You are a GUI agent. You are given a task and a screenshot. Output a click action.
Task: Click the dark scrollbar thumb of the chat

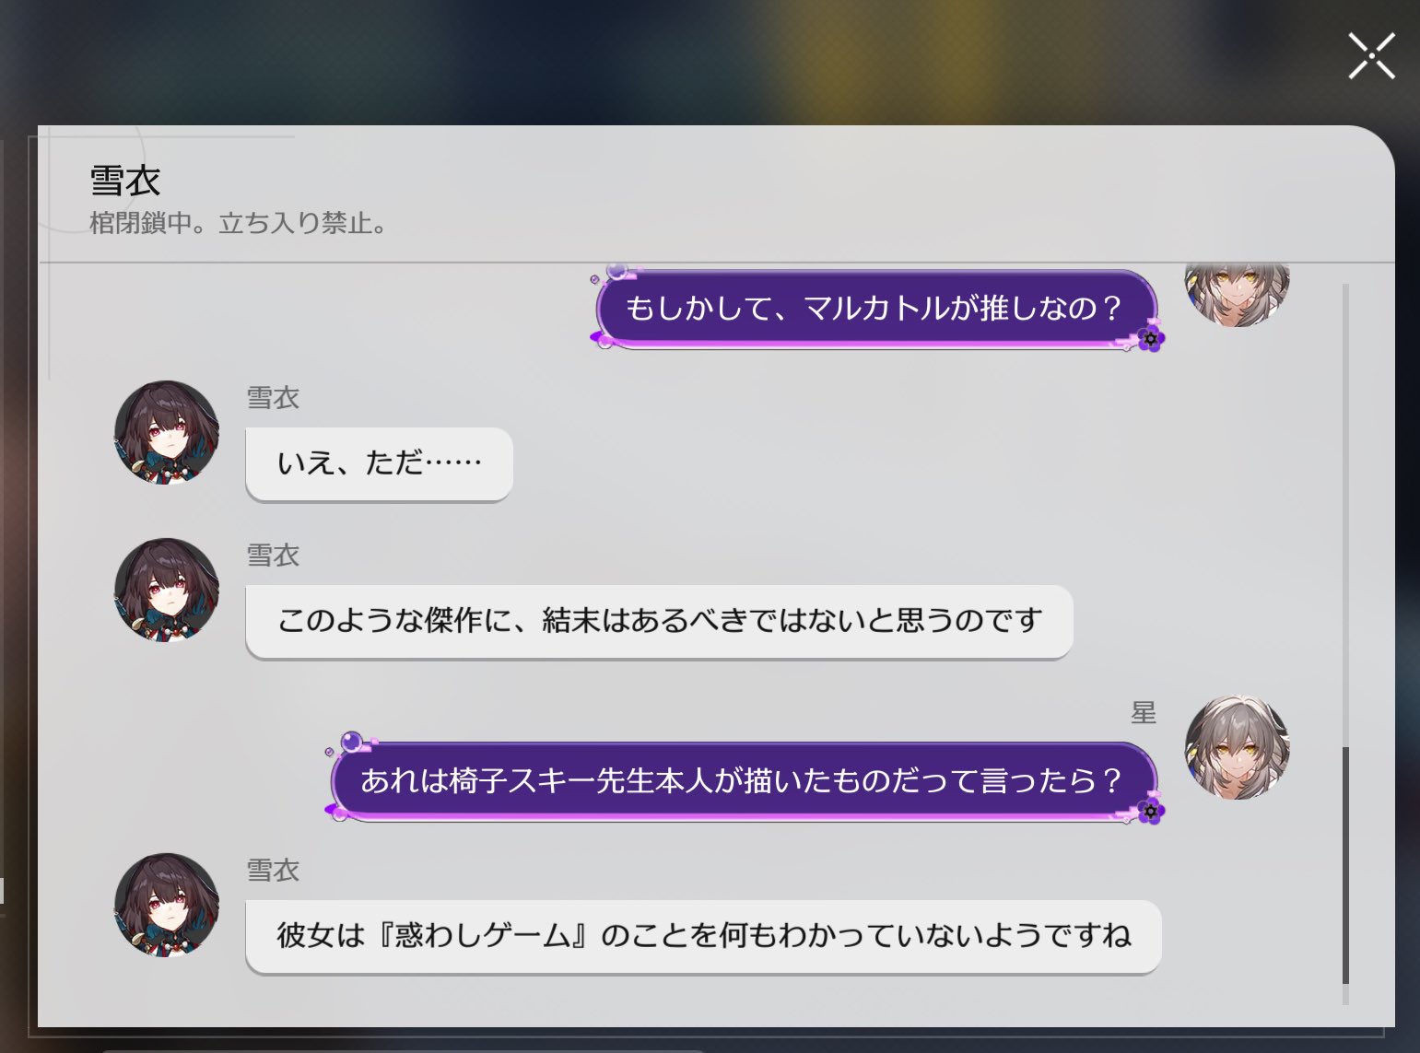point(1345,866)
